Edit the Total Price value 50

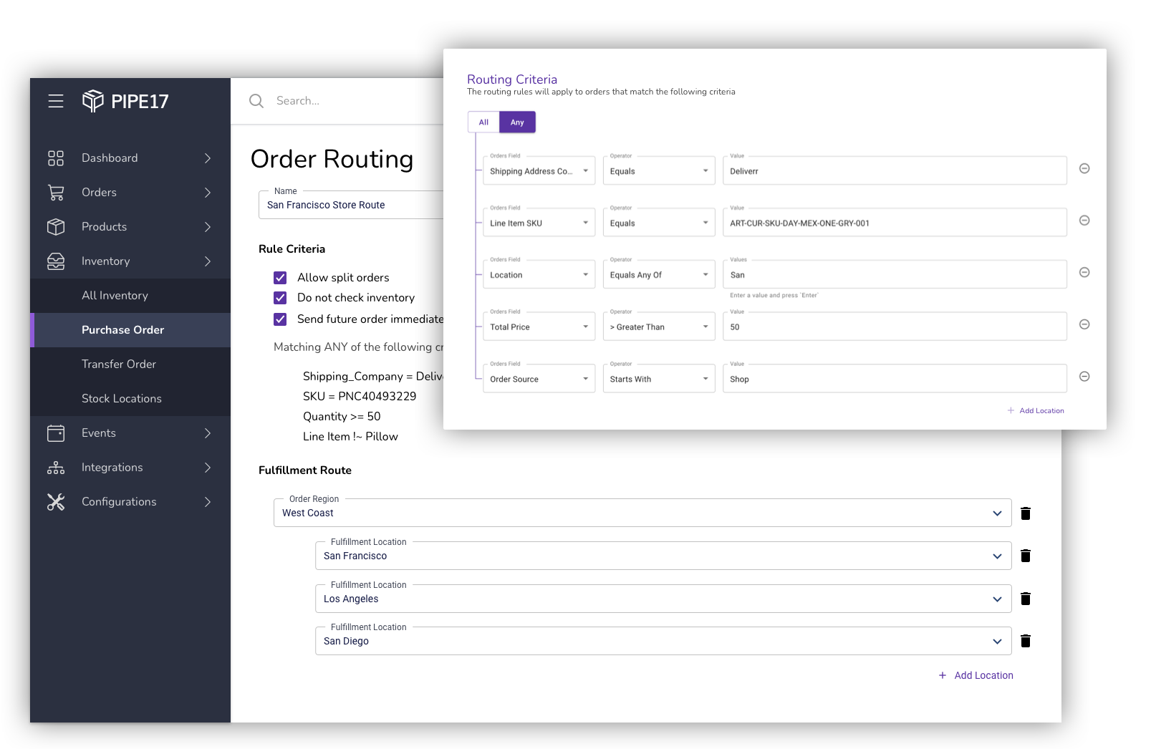click(895, 327)
